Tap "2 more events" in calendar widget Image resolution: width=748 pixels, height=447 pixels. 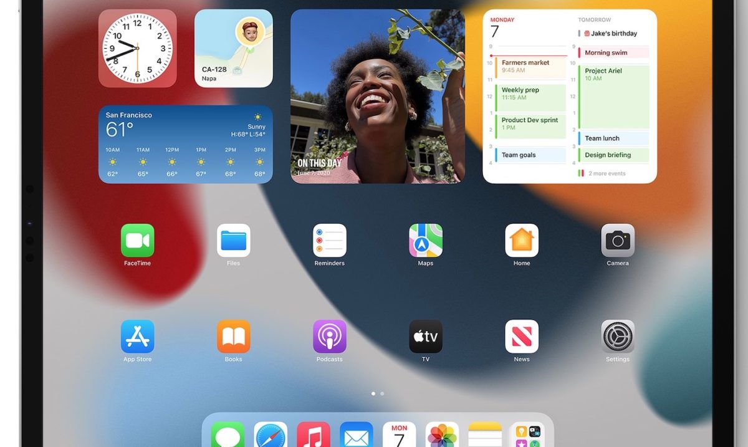pos(607,173)
